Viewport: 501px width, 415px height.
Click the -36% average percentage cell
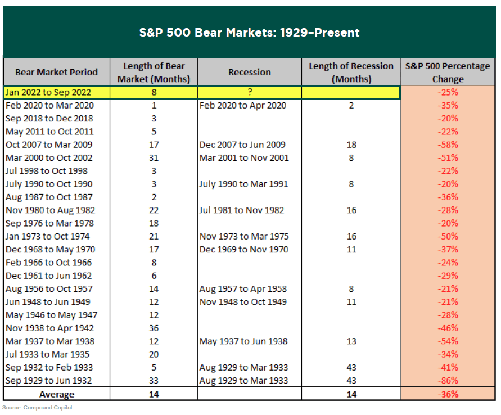(x=448, y=394)
